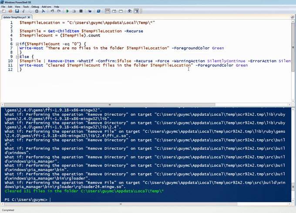Click the Remove-Item cmdlet on line 10
This screenshot has height=213, width=296.
[61, 61]
